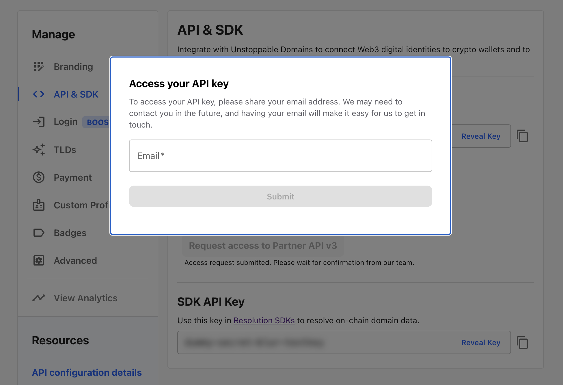This screenshot has height=385, width=563.
Task: Reveal the SDK API Key
Action: pyautogui.click(x=481, y=343)
